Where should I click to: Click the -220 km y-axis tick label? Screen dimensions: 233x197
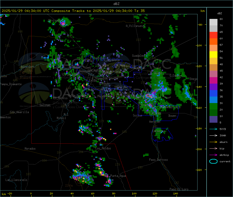pyautogui.click(x=199, y=170)
